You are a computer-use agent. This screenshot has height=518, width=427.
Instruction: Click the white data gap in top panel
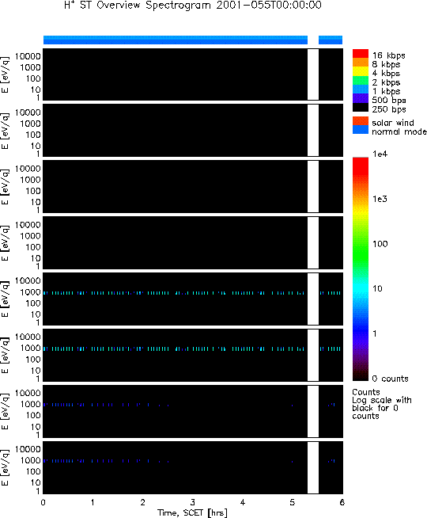pyautogui.click(x=313, y=74)
